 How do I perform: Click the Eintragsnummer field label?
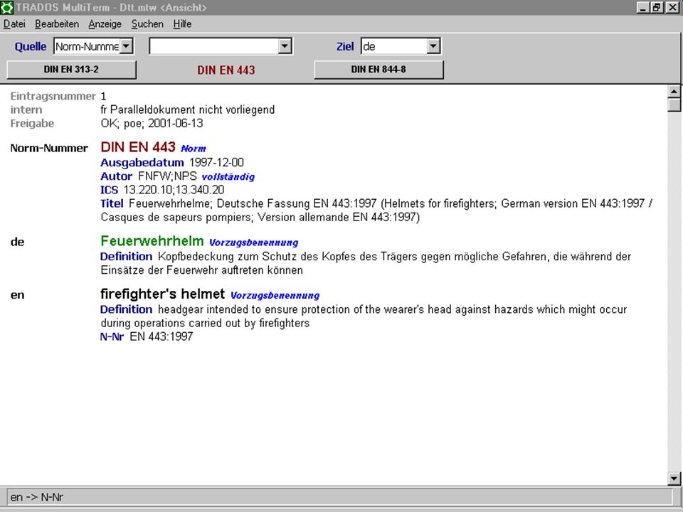click(x=53, y=96)
